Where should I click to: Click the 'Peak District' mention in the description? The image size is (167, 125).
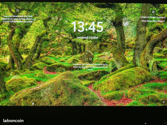27,19
